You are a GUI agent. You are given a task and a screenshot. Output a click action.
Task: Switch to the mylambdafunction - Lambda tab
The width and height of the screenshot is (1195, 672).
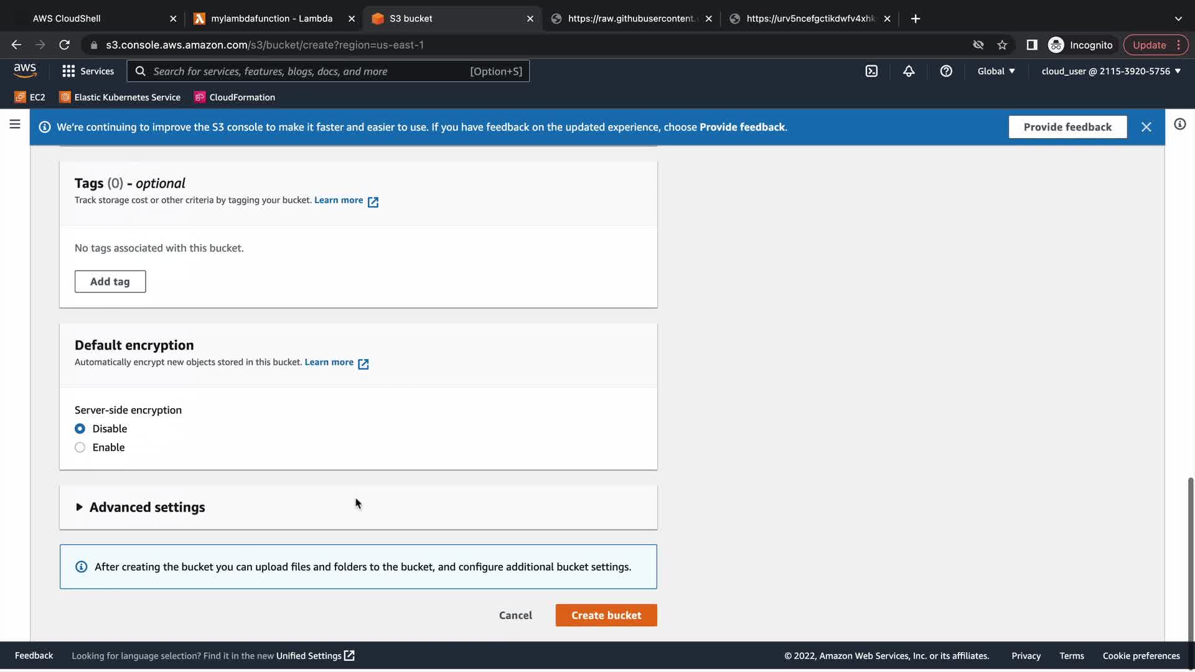click(271, 19)
